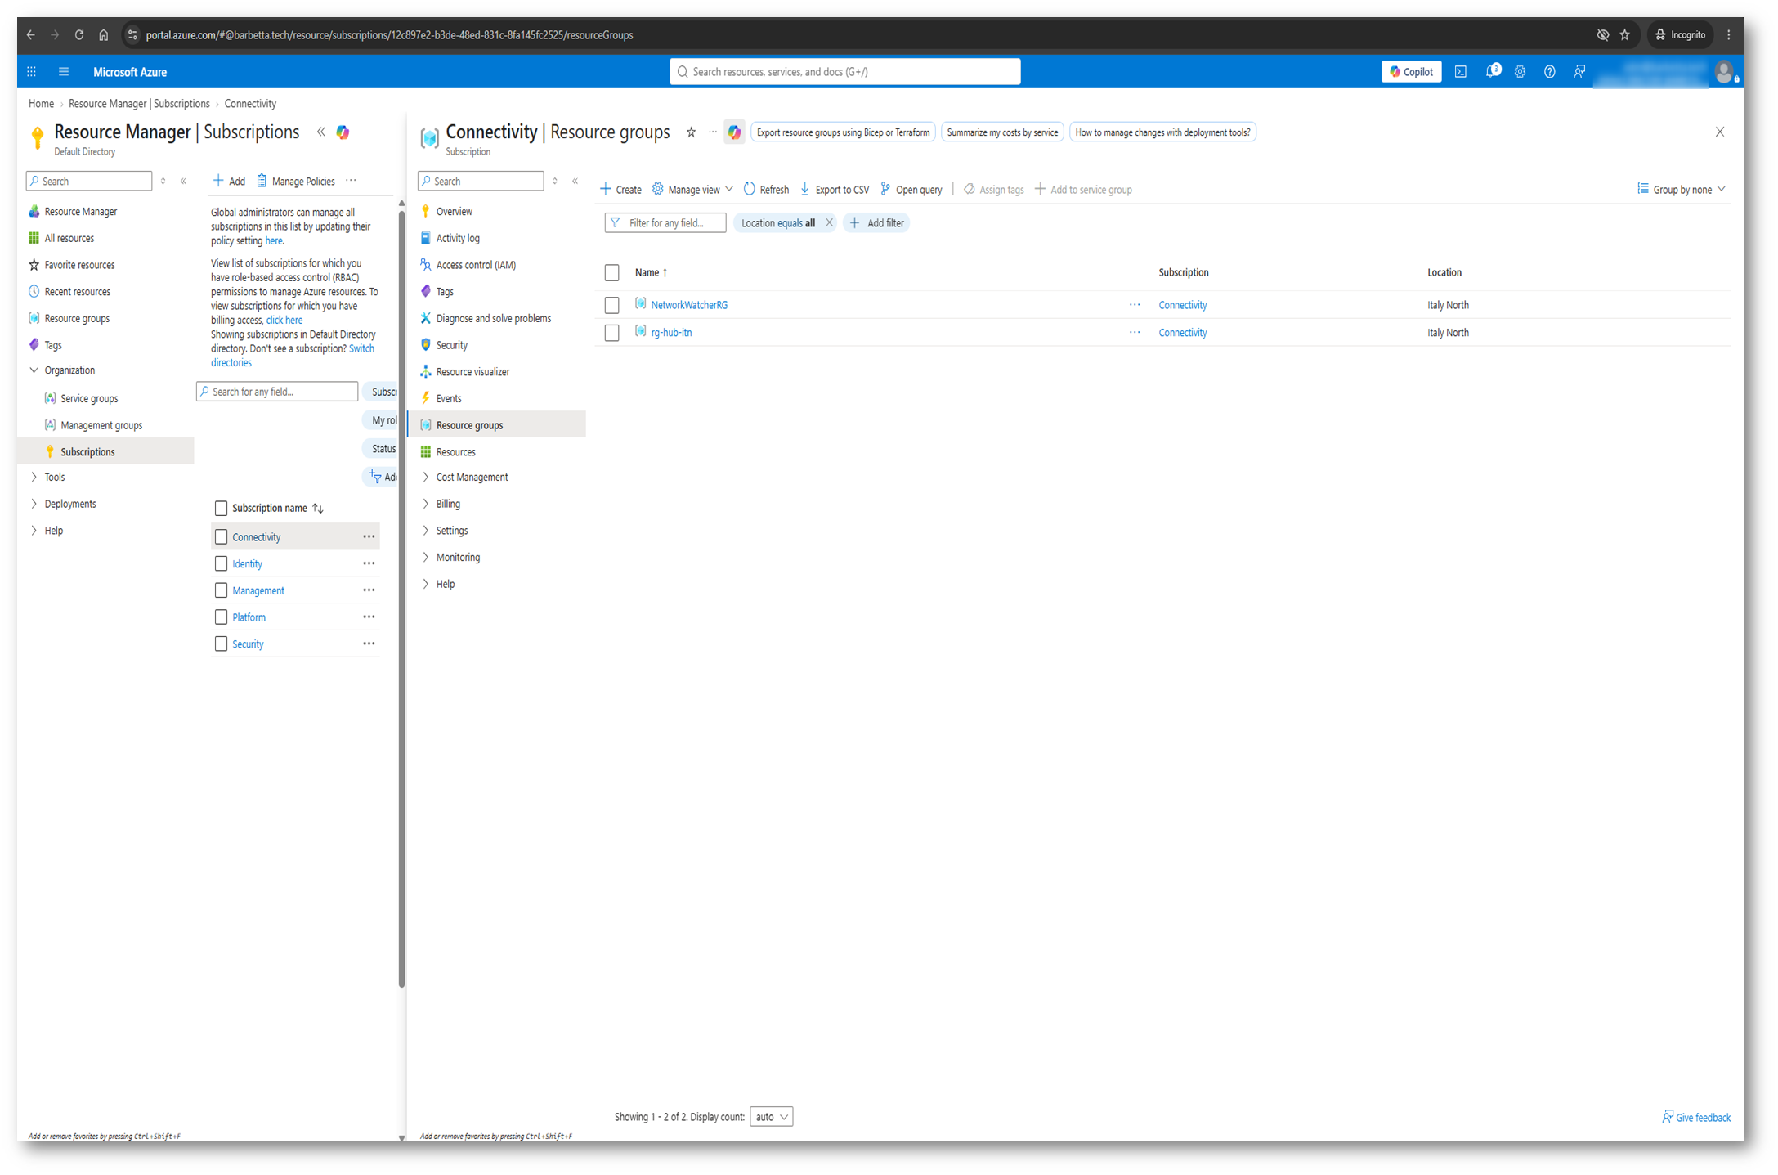Tick the Subscription name header checkbox
This screenshot has height=1175, width=1778.
[x=221, y=509]
